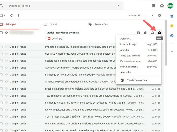This screenshot has width=177, height=132.
Task: Choose Mais tarde hoje snooze option
Action: [x=139, y=44]
